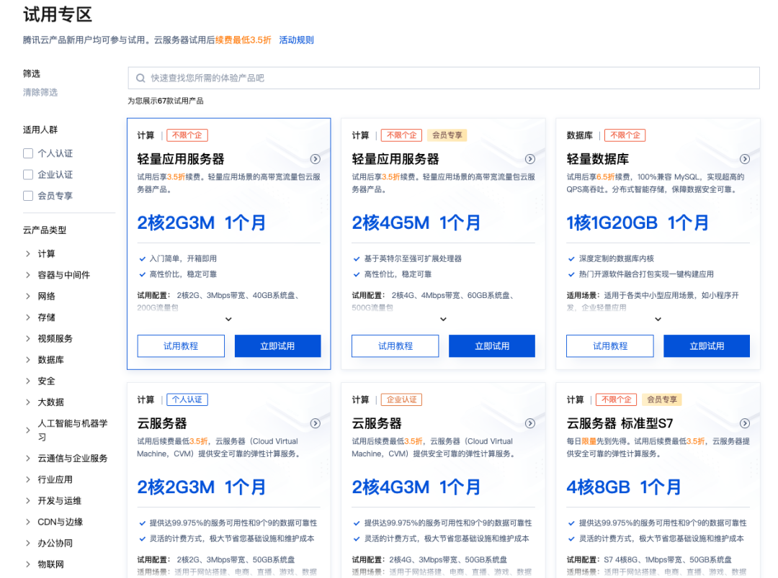The height and width of the screenshot is (578, 778).
Task: Open arrow icon on first 轻量应用服务器 card
Action: [316, 159]
